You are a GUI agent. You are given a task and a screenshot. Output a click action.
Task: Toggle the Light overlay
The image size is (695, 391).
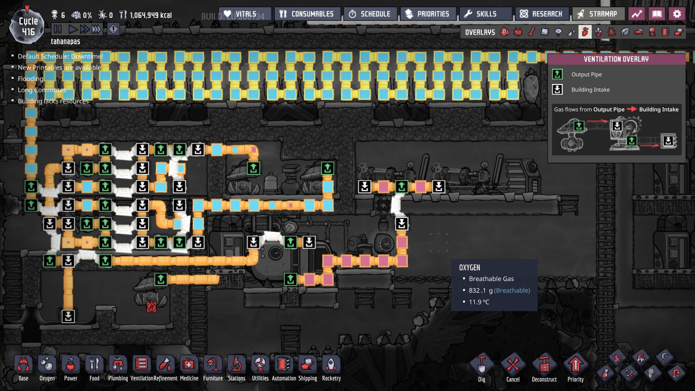tap(558, 32)
